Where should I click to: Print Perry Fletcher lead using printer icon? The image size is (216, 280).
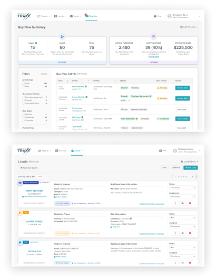(182, 203)
